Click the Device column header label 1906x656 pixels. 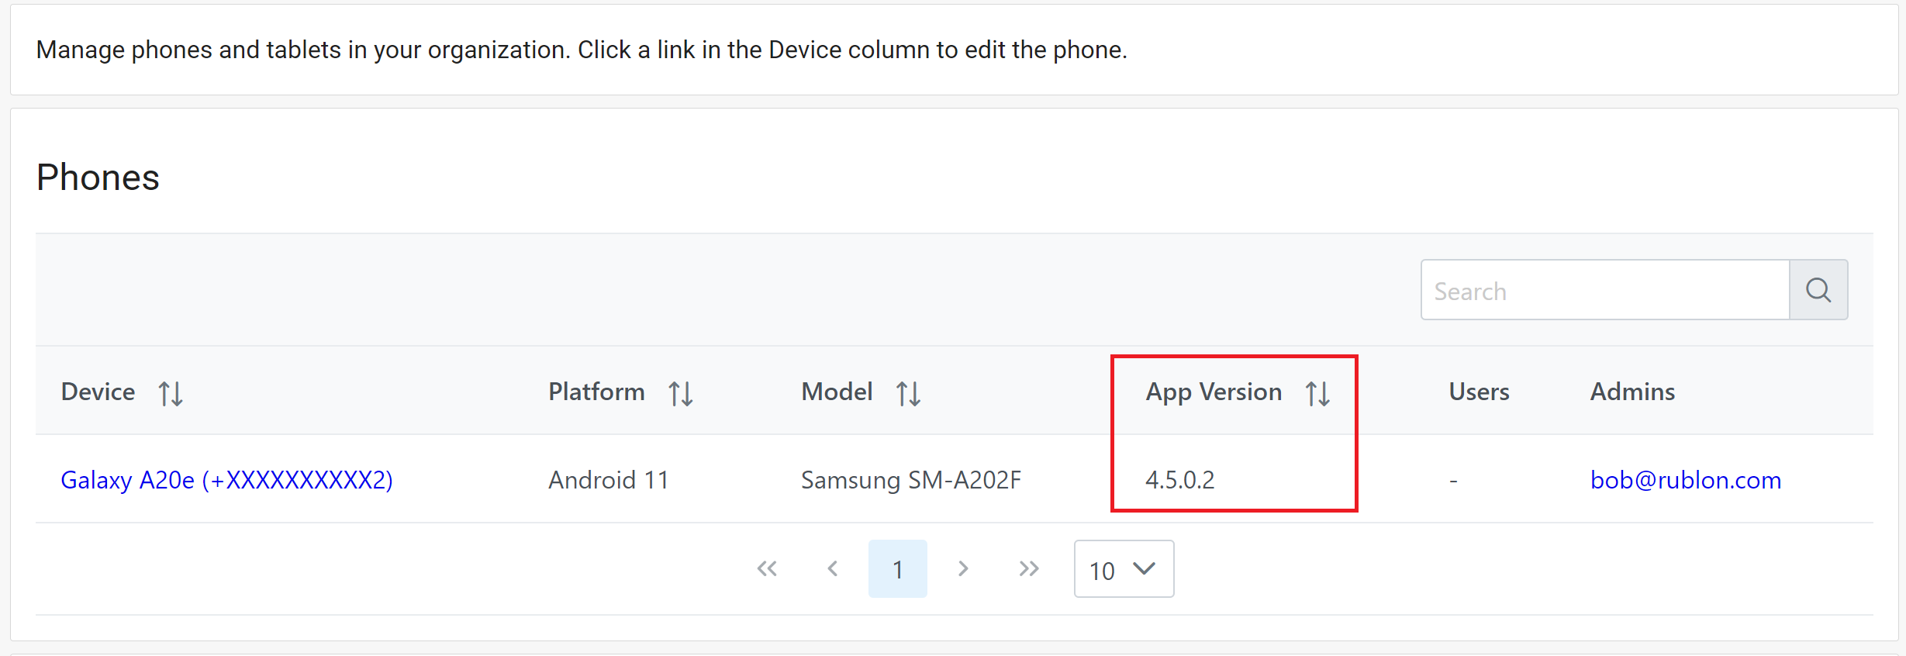(x=98, y=392)
